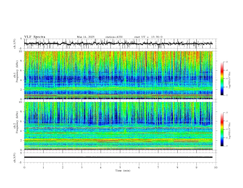
Task: Click the "-3" tick on ch.1 colorbar
Action: coord(226,62)
